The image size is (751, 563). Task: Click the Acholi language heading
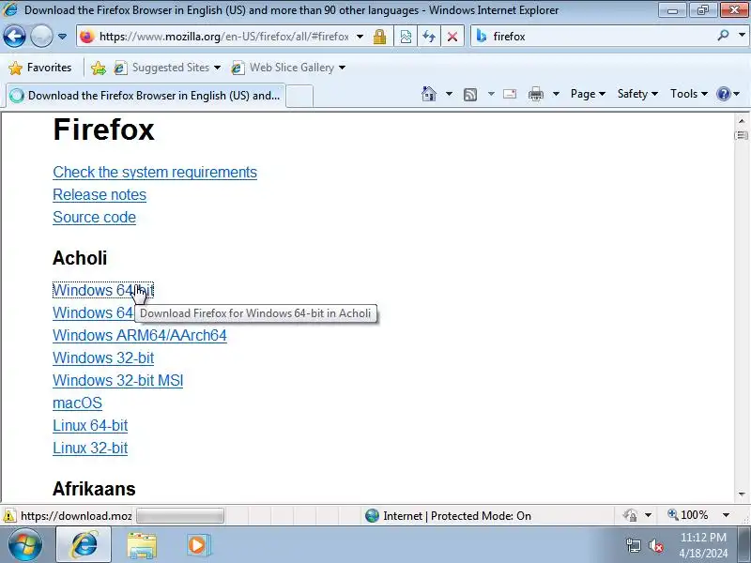tap(80, 258)
